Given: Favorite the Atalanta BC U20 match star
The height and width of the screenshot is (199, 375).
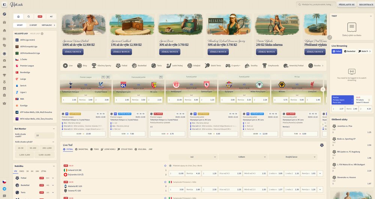Looking at the screenshot, I should [165, 182].
